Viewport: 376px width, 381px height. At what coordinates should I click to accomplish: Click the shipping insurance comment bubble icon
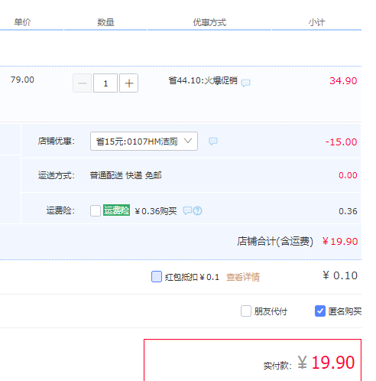187,210
